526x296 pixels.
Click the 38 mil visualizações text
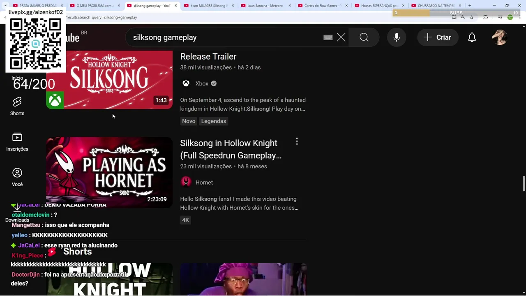coord(206,67)
